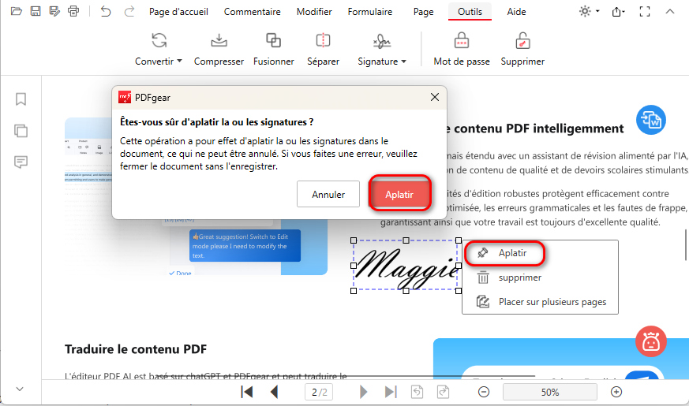689x406 pixels.
Task: Go to the first page
Action: pos(247,392)
